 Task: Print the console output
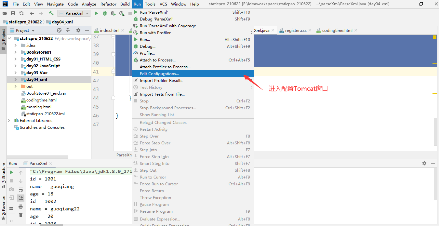pos(21,206)
